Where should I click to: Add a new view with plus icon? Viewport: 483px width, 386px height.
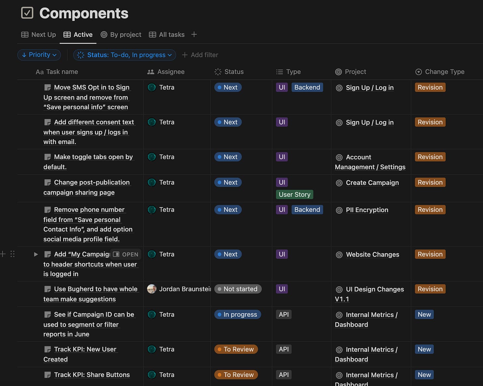[x=194, y=35]
